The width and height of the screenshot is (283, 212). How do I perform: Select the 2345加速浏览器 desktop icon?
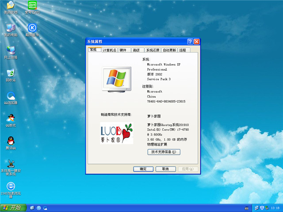pyautogui.click(x=11, y=190)
